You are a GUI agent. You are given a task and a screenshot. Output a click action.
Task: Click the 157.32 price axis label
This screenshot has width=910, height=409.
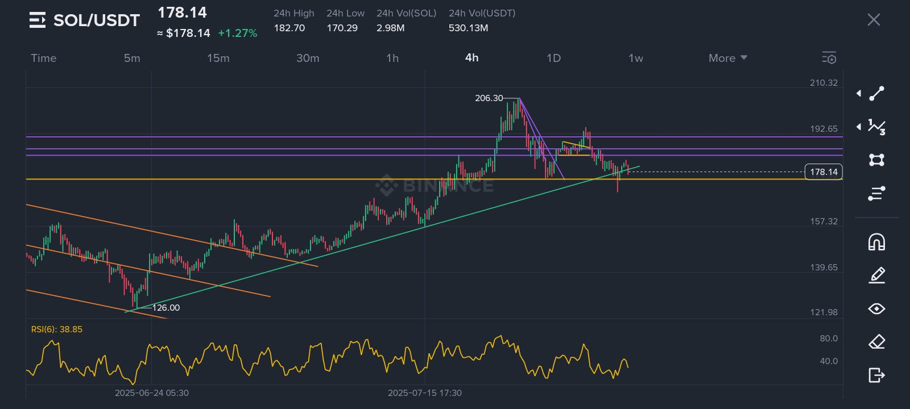[x=824, y=222]
